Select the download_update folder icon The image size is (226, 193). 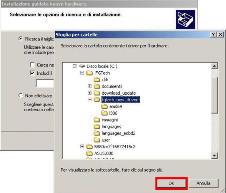pyautogui.click(x=97, y=93)
